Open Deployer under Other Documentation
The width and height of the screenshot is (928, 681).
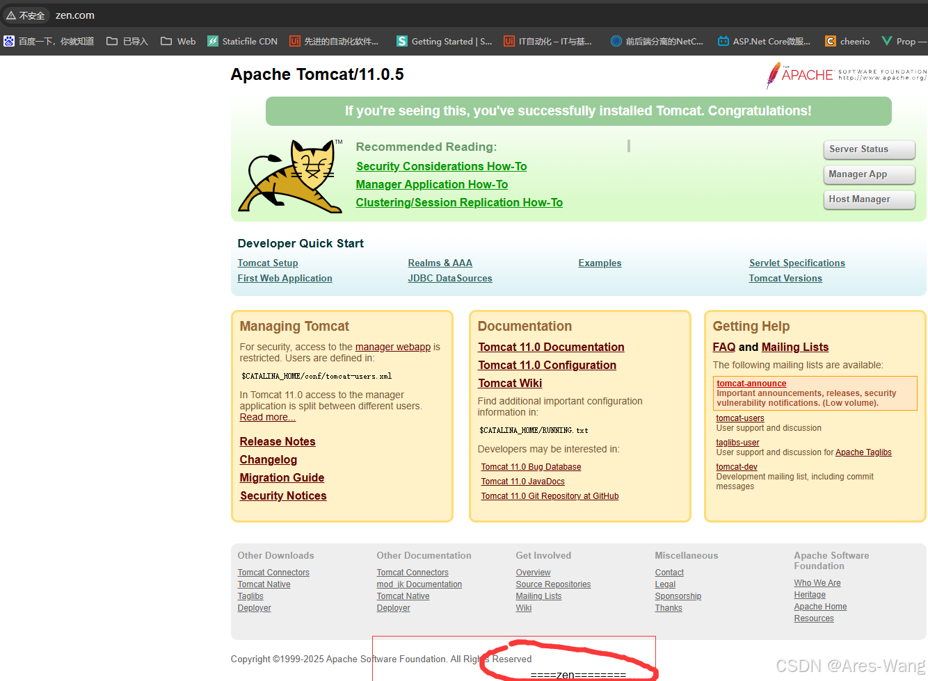tap(394, 608)
